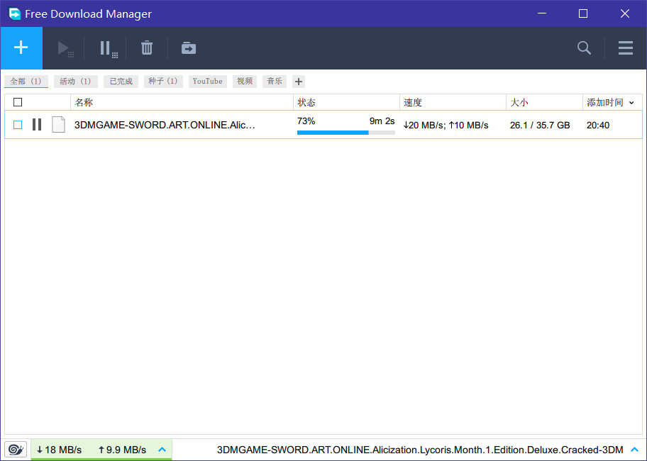647x461 pixels.
Task: Add a new tag with plus button
Action: click(x=299, y=82)
